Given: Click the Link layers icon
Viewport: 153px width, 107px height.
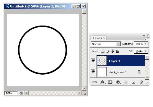Looking at the screenshot, I should click(94, 82).
